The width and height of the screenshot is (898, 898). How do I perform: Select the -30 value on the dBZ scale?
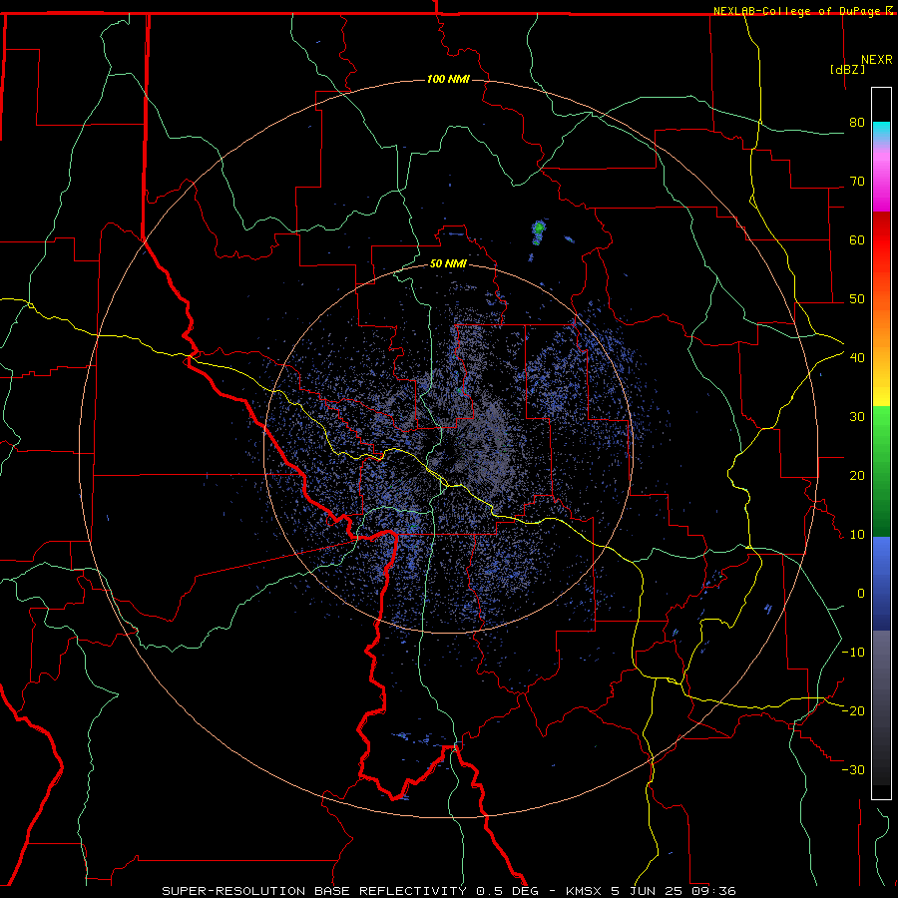[853, 769]
